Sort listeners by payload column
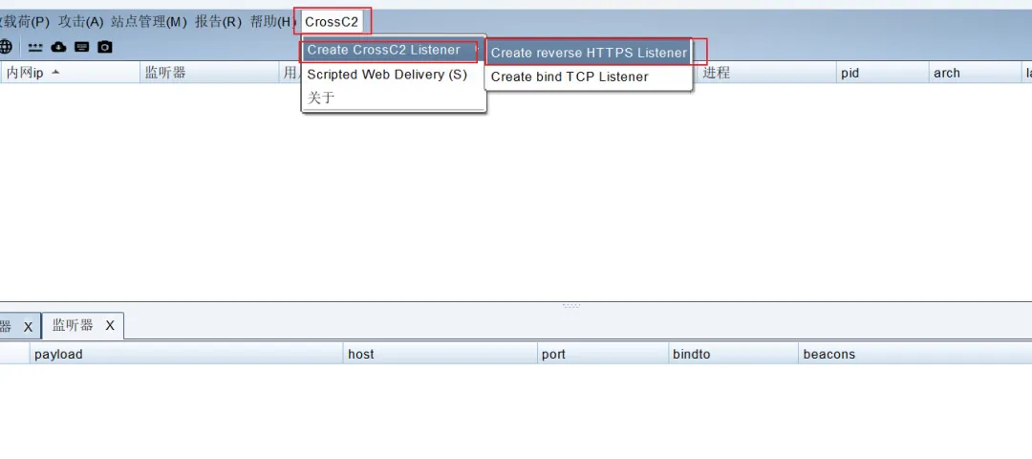The width and height of the screenshot is (1032, 459). tap(186, 355)
